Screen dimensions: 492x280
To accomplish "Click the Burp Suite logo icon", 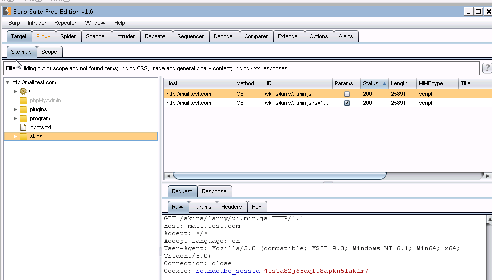I will pos(7,12).
